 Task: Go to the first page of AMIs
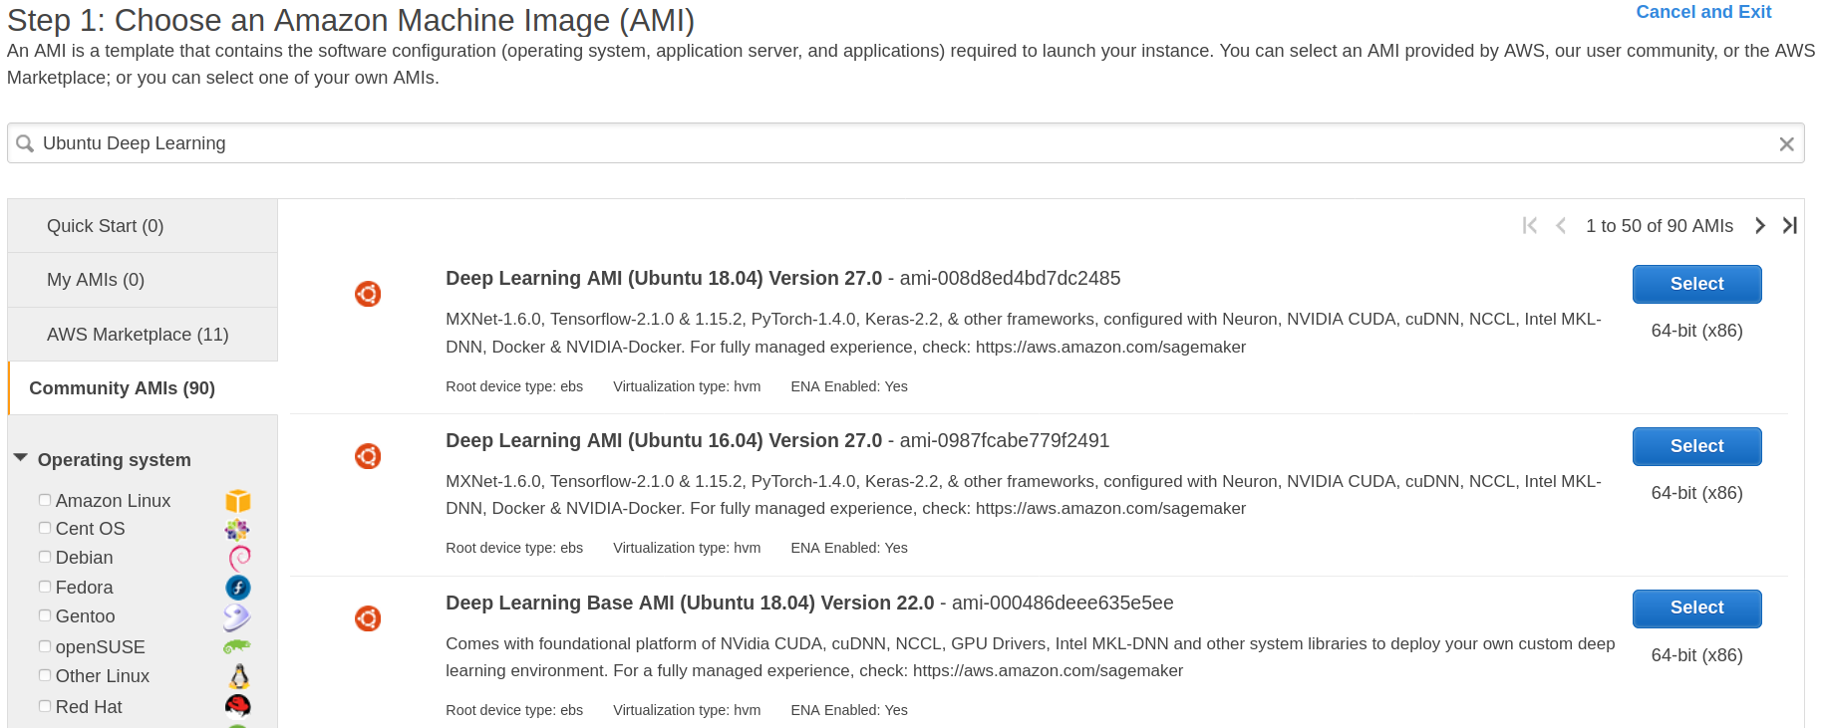coord(1530,226)
